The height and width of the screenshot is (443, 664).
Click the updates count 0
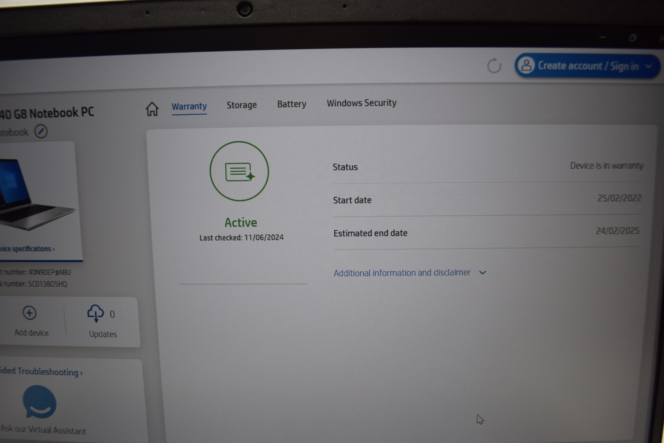(112, 314)
